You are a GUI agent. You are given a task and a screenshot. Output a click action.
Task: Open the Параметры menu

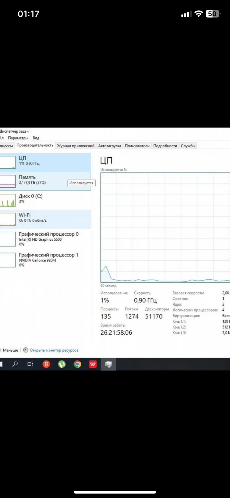[x=18, y=138]
